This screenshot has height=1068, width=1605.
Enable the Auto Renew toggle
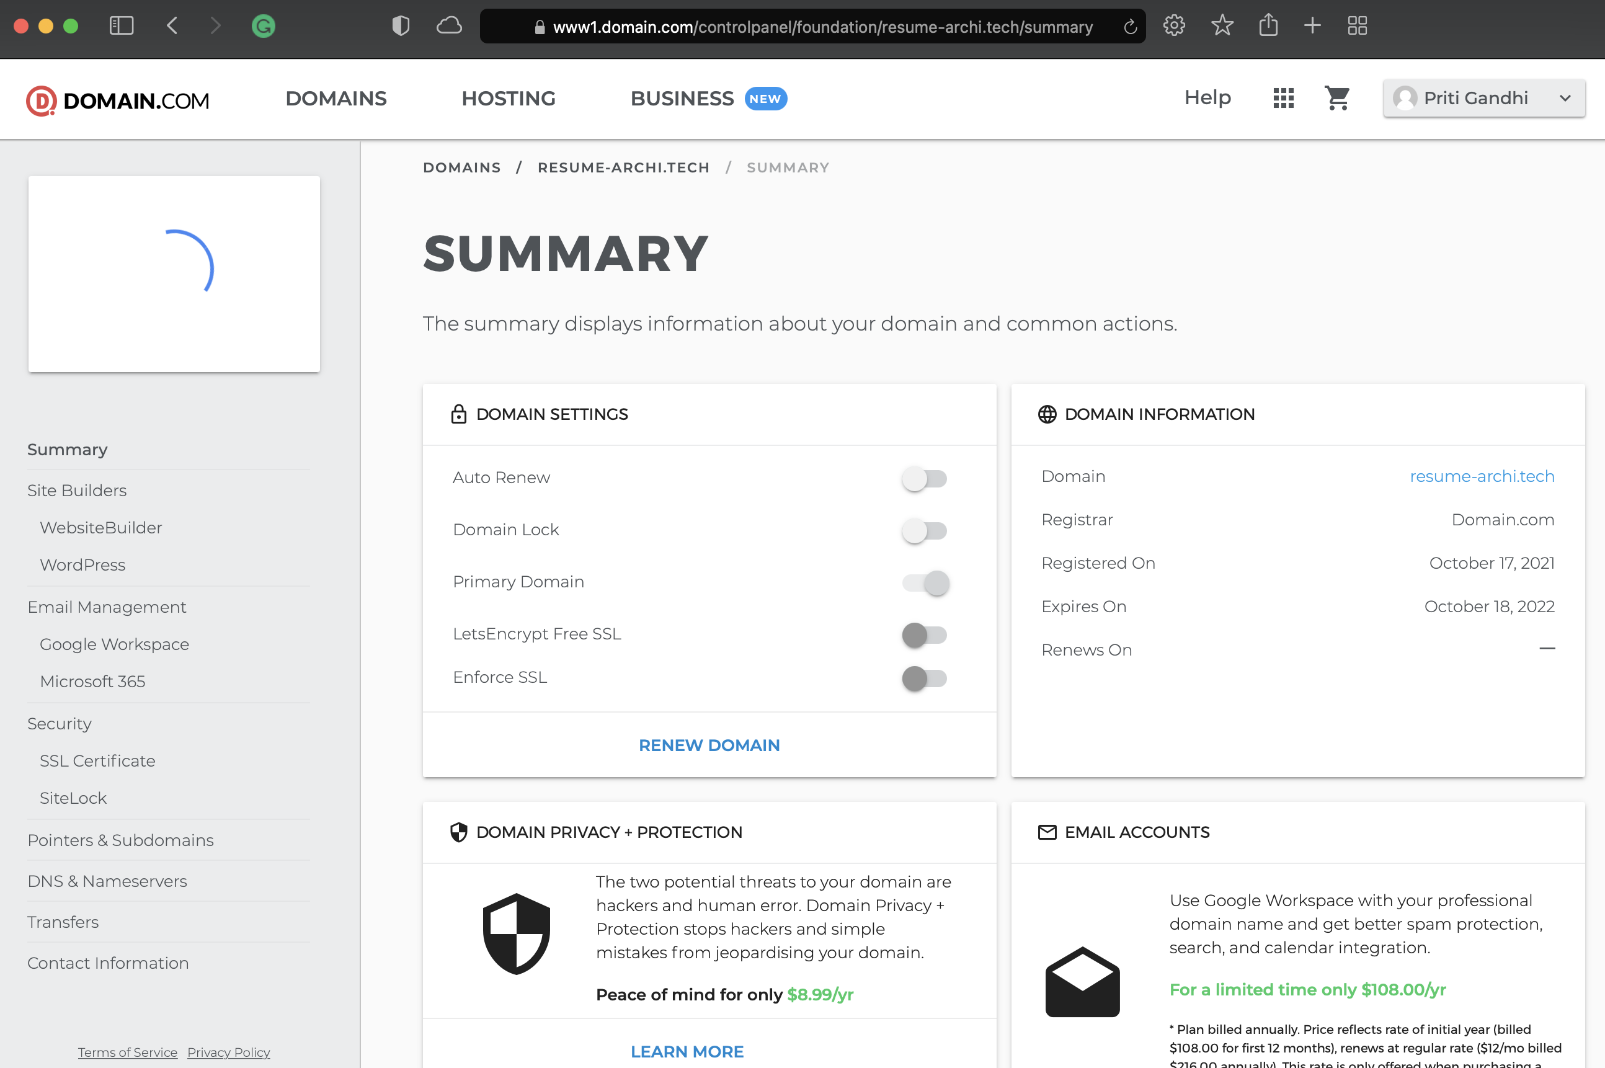pyautogui.click(x=924, y=479)
